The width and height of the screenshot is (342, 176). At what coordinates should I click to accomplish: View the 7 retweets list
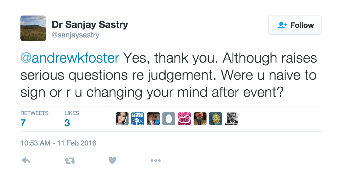tap(34, 118)
